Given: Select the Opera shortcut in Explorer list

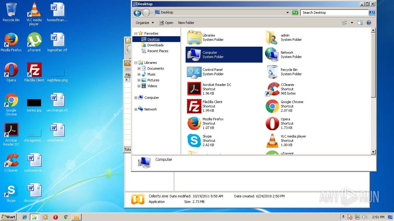Looking at the screenshot, I should coord(302,123).
